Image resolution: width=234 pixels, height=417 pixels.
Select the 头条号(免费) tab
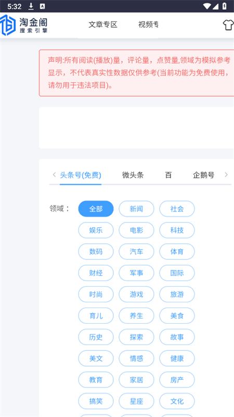[81, 175]
